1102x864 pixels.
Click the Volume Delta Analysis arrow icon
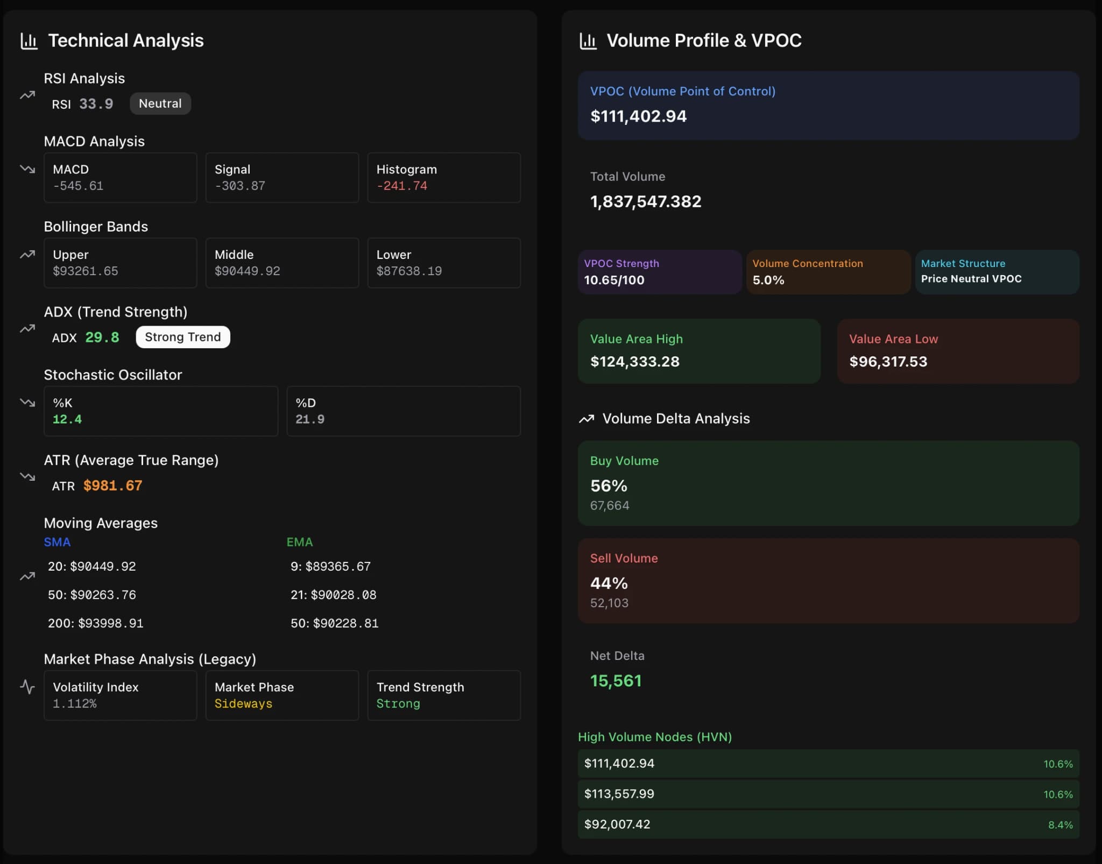click(x=587, y=418)
